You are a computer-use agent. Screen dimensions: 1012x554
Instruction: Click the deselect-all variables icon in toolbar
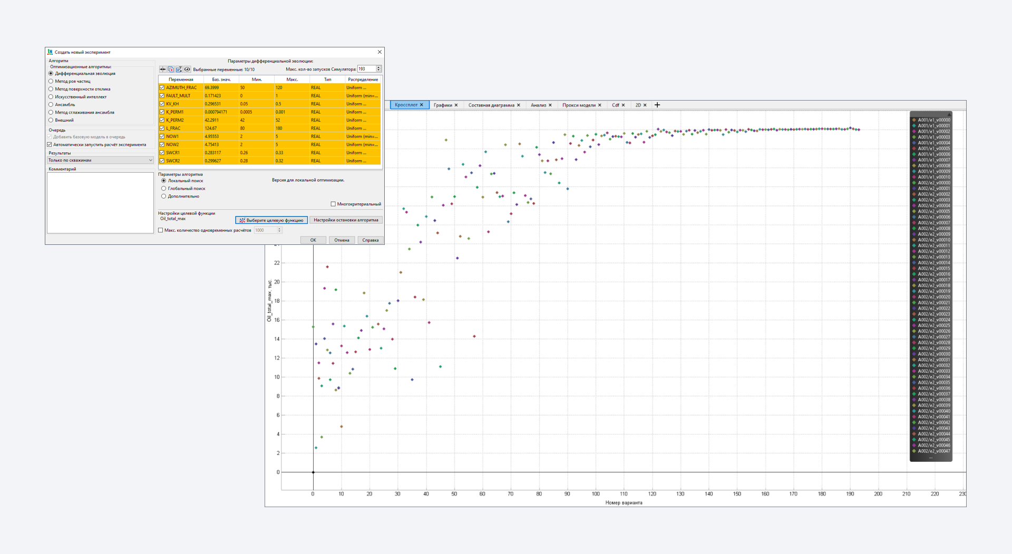pyautogui.click(x=171, y=69)
